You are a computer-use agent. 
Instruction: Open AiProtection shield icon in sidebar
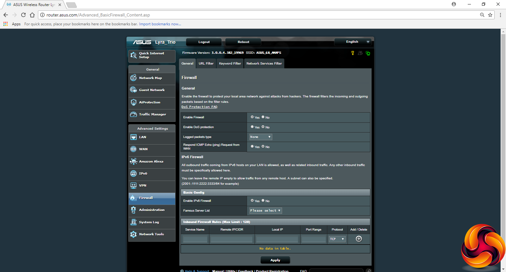[x=133, y=102]
